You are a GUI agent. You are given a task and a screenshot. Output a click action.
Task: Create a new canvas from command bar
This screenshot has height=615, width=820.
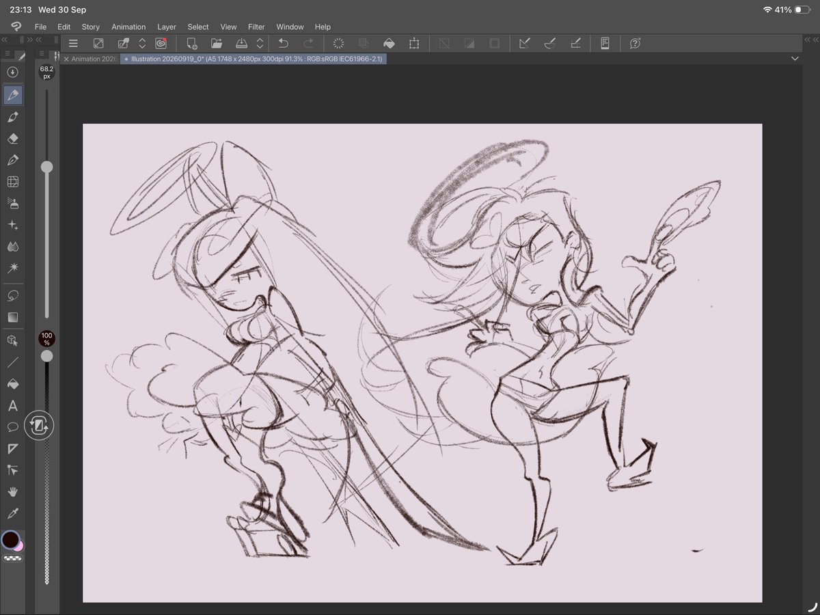pyautogui.click(x=191, y=43)
